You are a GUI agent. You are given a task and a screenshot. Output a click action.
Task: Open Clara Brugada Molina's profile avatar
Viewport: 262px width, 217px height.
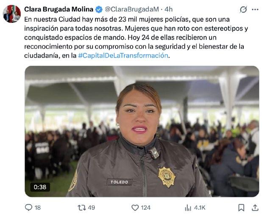12,14
